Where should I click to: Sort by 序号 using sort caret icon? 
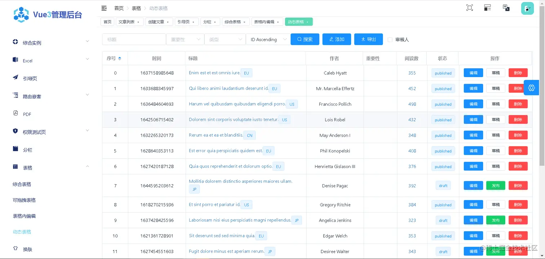click(120, 58)
